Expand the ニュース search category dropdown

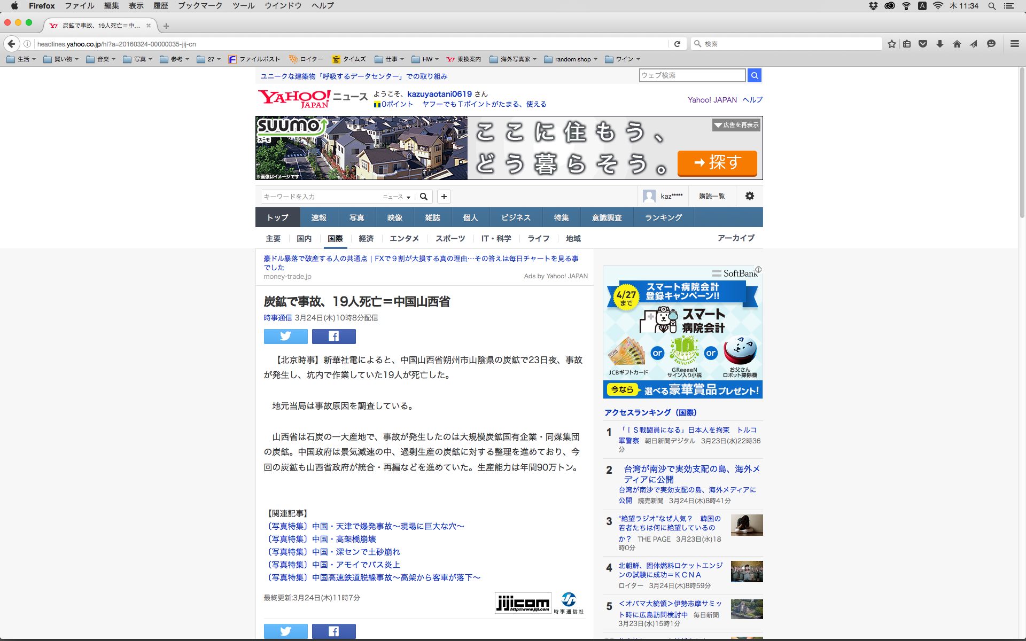tap(397, 197)
